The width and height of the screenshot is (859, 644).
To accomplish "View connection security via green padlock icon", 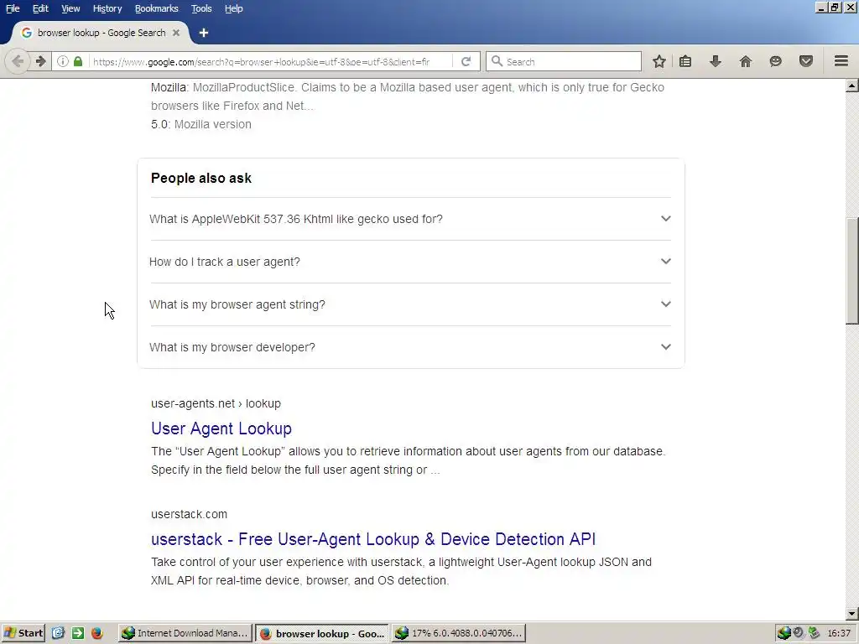I will (78, 61).
